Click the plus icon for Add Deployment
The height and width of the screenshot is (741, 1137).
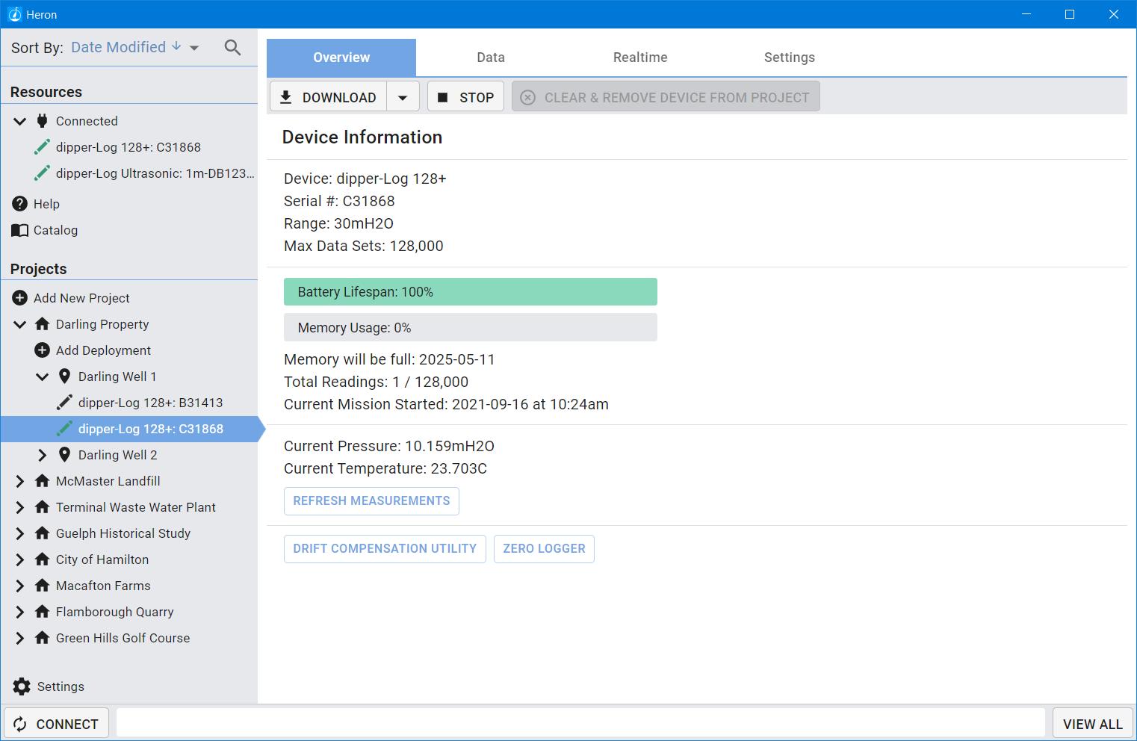pyautogui.click(x=43, y=350)
